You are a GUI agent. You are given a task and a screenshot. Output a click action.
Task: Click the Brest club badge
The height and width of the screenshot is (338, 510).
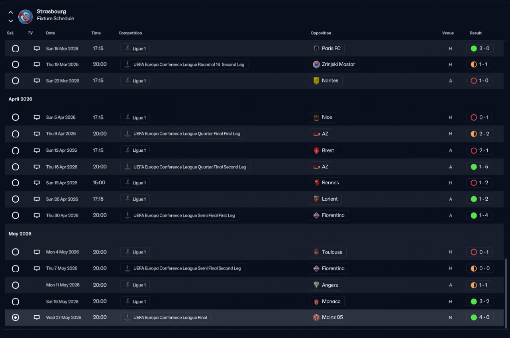click(x=316, y=150)
